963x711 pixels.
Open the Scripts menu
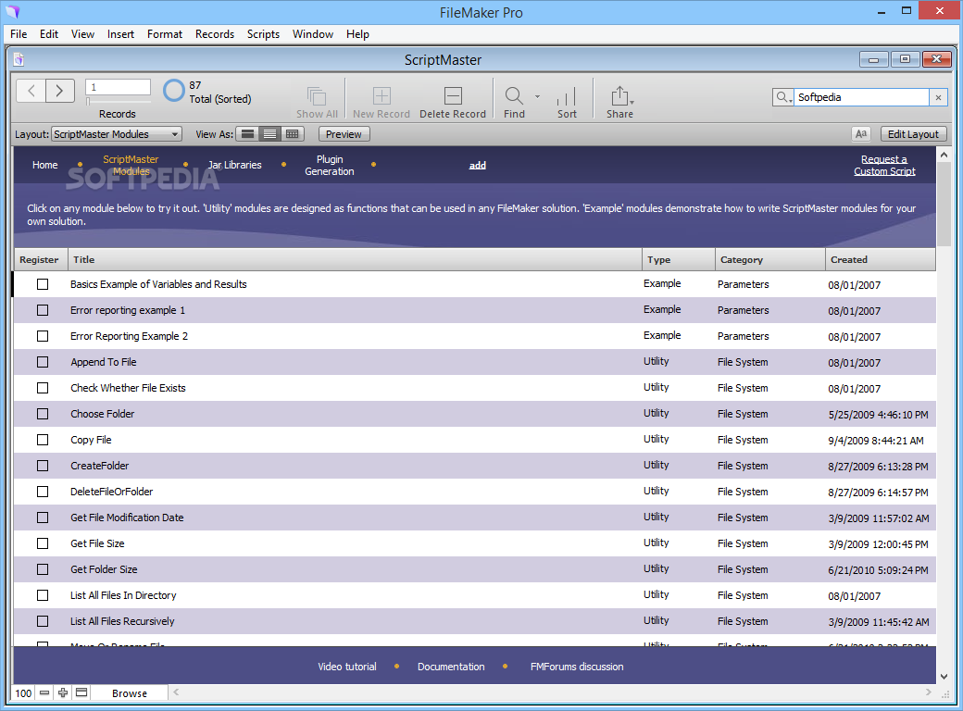pos(263,33)
